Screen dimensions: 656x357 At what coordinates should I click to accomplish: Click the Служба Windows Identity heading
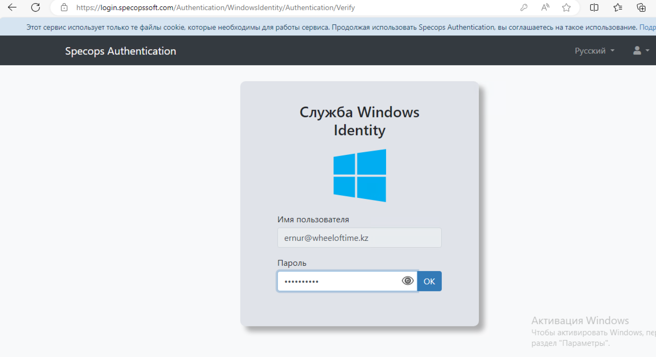point(359,121)
